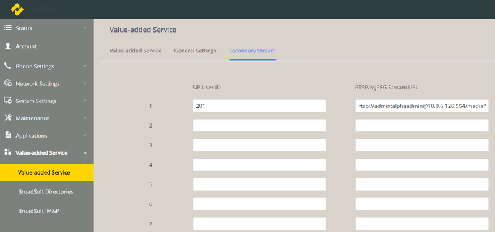Click the row 2 Stream URL field
The width and height of the screenshot is (495, 232).
pos(422,125)
